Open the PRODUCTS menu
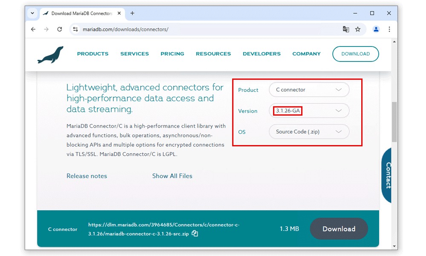 92,54
